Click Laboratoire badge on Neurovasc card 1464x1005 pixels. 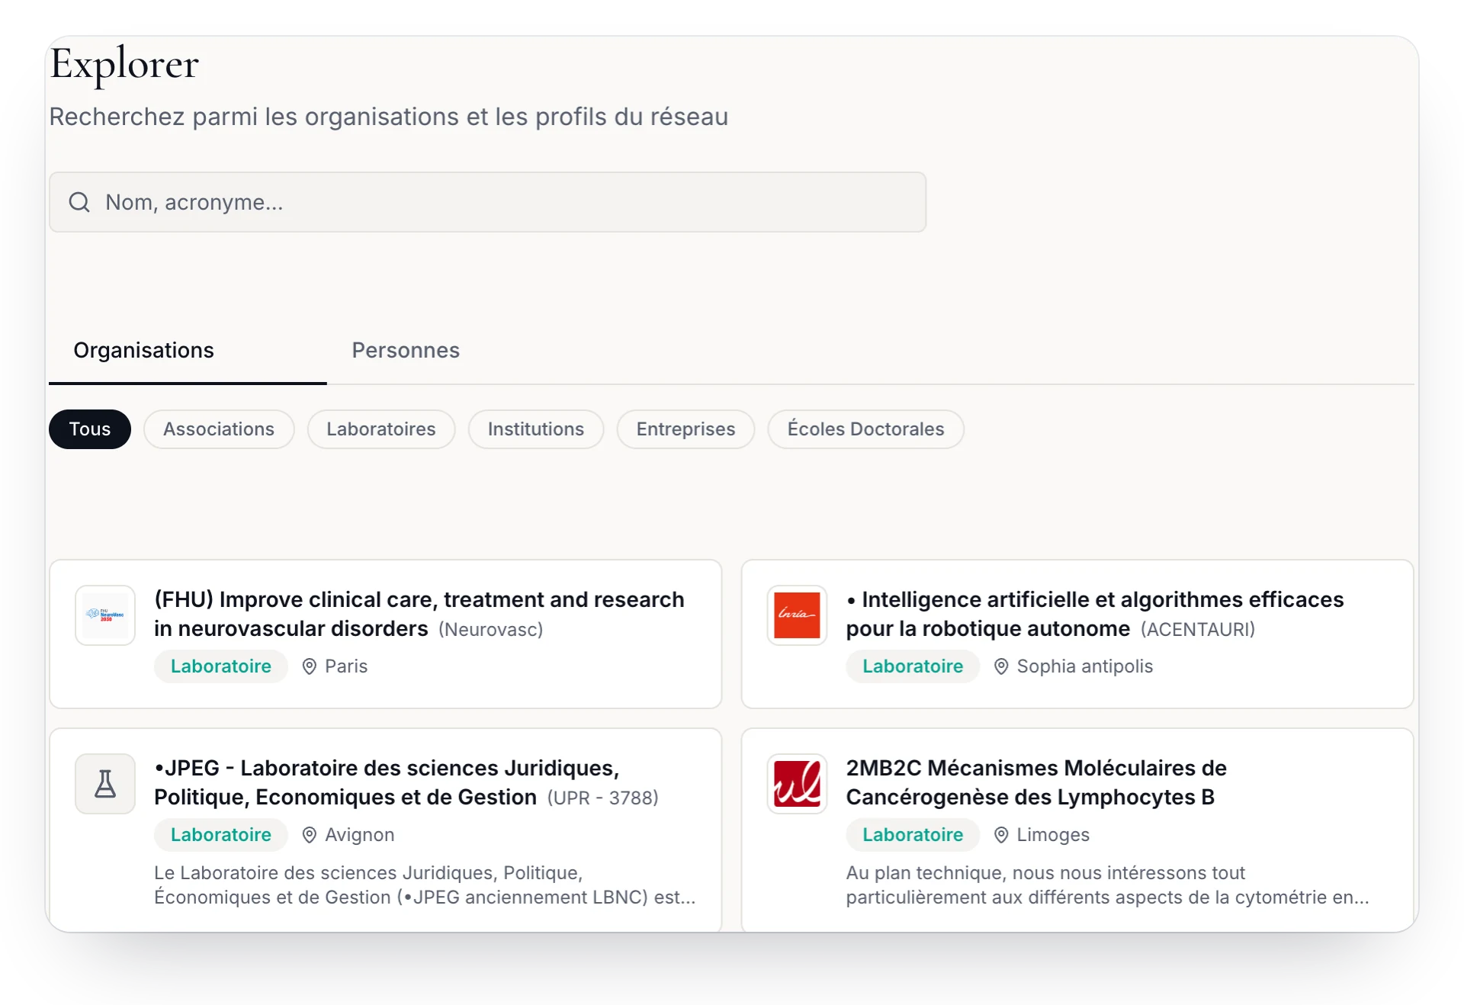221,666
